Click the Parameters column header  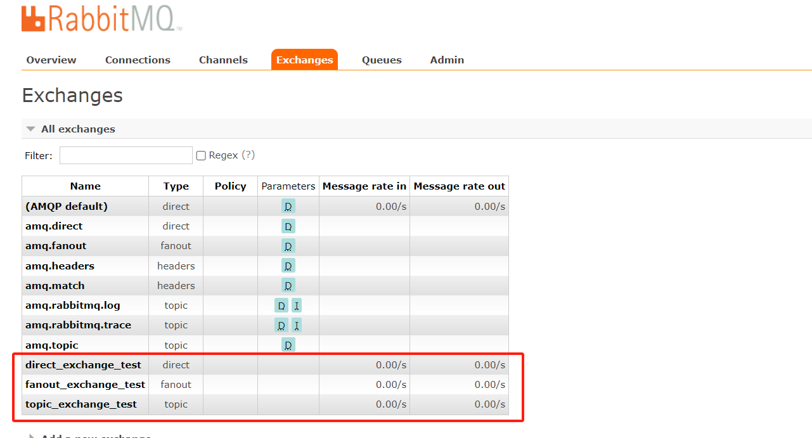tap(288, 186)
